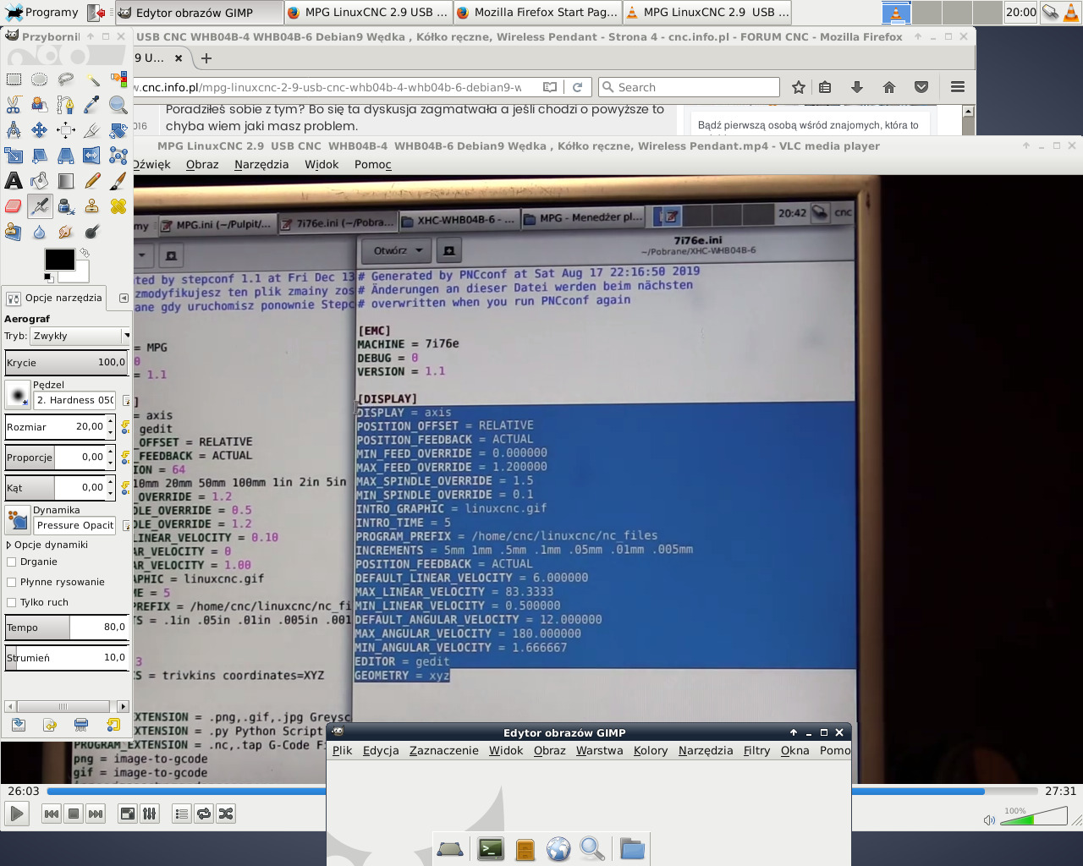Focus the Firefox Search field
Viewport: 1083px width, 866px height.
click(x=689, y=87)
